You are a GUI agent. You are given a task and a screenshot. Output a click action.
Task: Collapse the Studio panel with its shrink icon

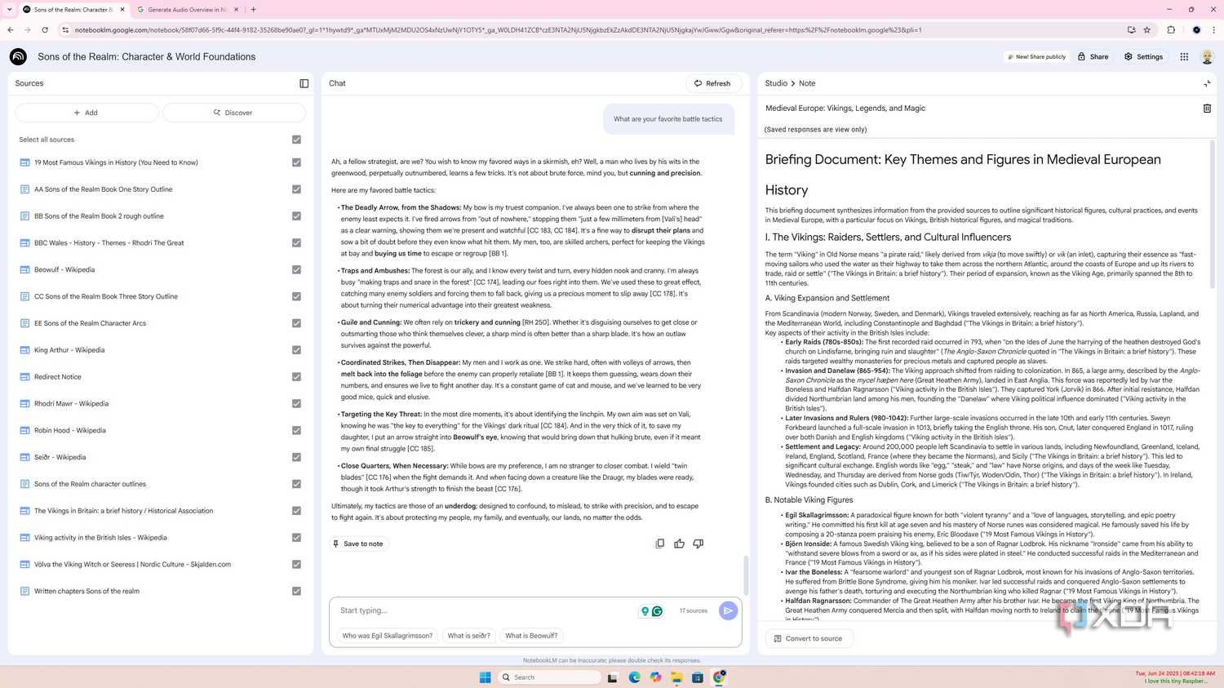tap(1207, 83)
